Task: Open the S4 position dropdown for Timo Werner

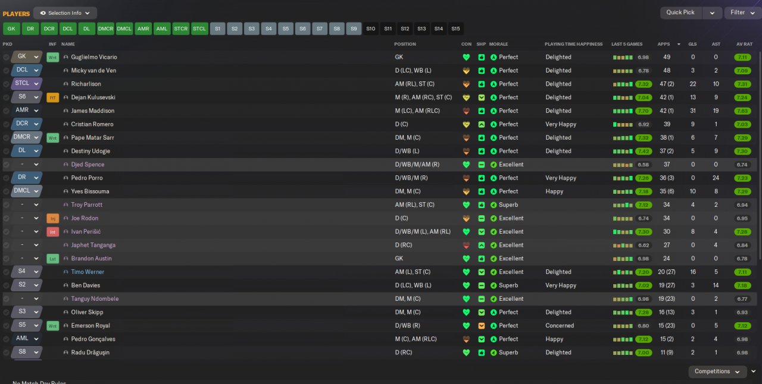Action: tap(27, 272)
